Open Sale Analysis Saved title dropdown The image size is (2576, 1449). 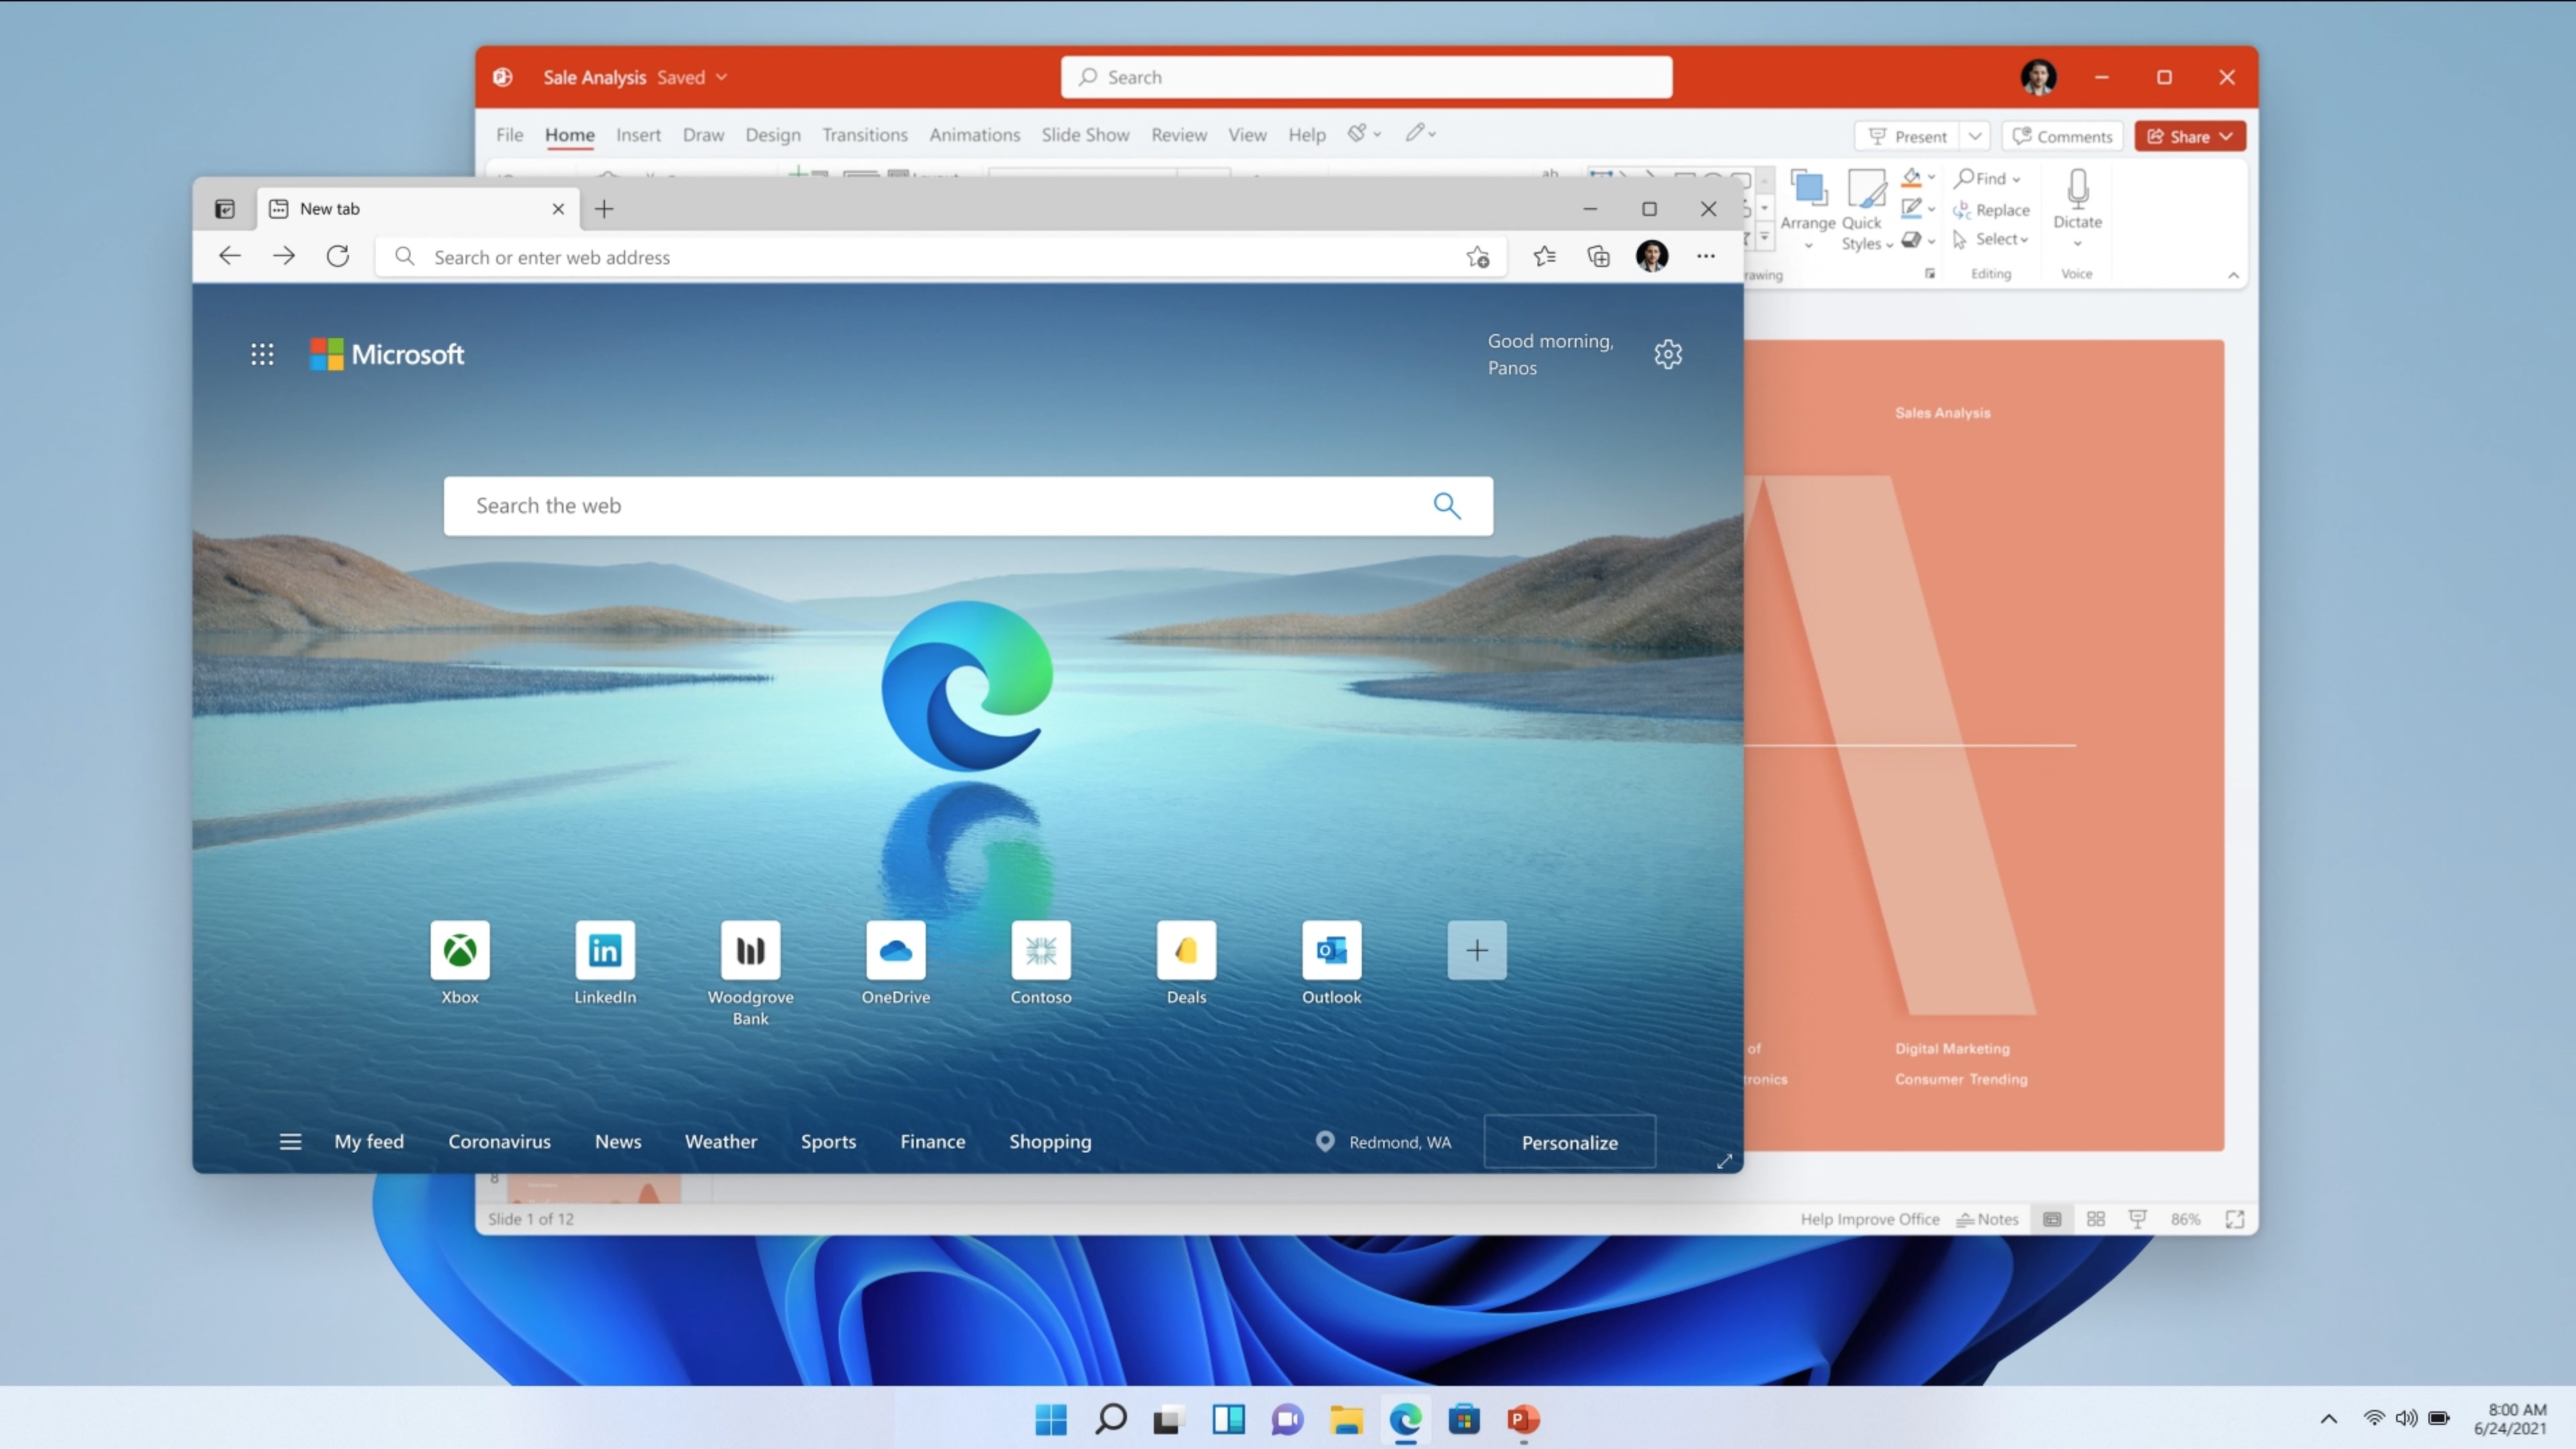tap(722, 77)
